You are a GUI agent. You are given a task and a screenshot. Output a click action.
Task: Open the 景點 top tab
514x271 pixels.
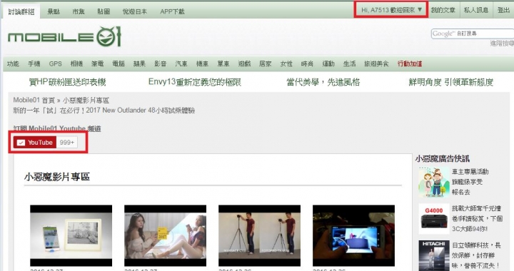coord(54,11)
